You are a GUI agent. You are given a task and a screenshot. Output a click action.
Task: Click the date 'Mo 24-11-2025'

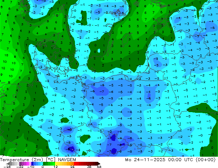145,160
